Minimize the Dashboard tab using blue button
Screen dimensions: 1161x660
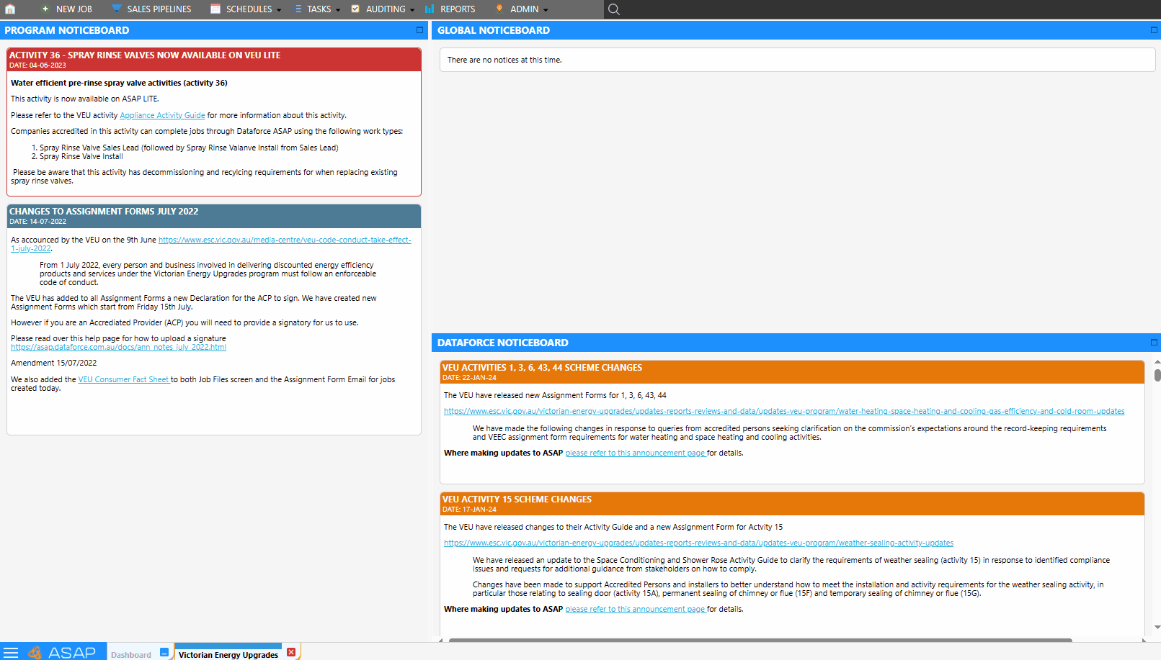click(x=164, y=652)
